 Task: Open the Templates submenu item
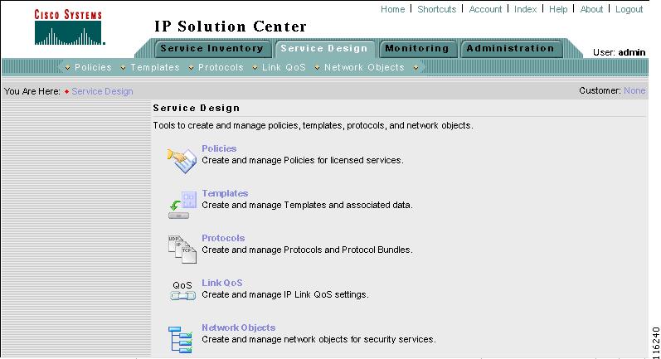[x=155, y=67]
